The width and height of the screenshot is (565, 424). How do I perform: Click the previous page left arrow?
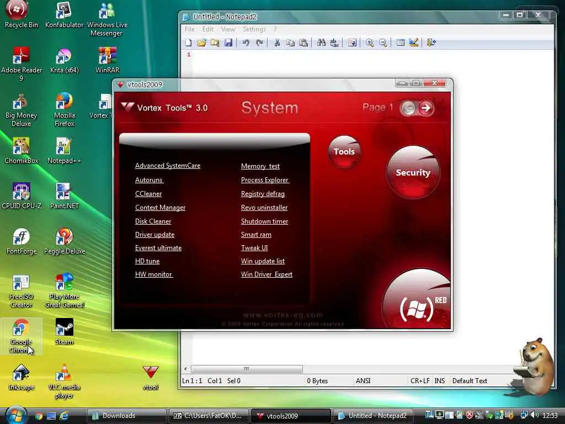click(x=408, y=108)
